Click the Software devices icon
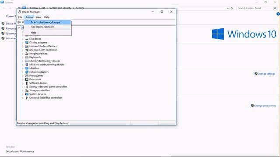280x157 pixels. tap(27, 83)
